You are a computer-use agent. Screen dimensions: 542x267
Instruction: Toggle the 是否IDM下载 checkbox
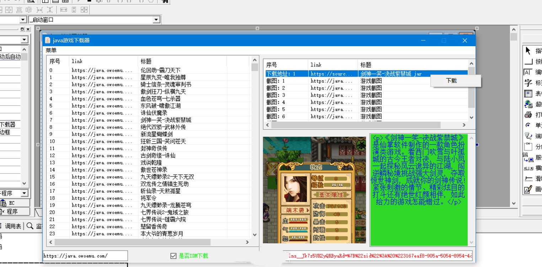coord(173,256)
